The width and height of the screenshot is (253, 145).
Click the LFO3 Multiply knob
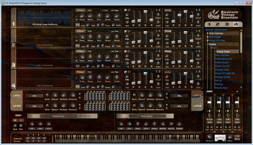pos(64,105)
